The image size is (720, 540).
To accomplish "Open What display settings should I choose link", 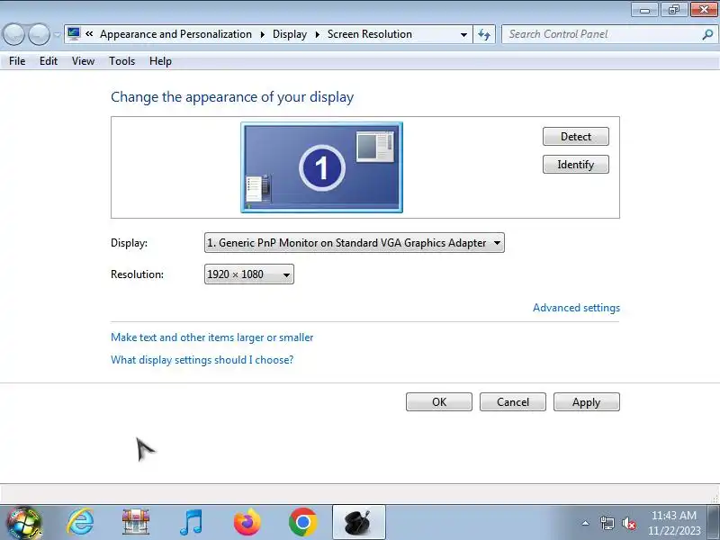I will (202, 359).
